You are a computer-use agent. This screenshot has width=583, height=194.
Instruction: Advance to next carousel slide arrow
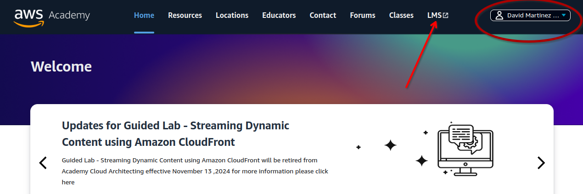pos(541,163)
